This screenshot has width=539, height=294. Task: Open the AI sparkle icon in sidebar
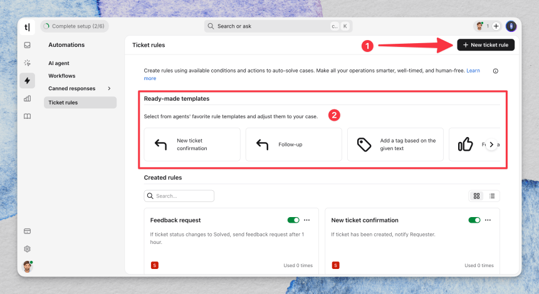27,63
